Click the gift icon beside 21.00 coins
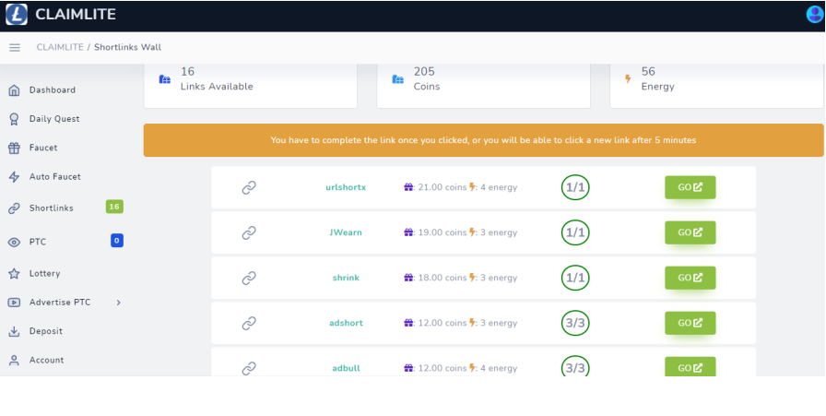 pos(408,187)
